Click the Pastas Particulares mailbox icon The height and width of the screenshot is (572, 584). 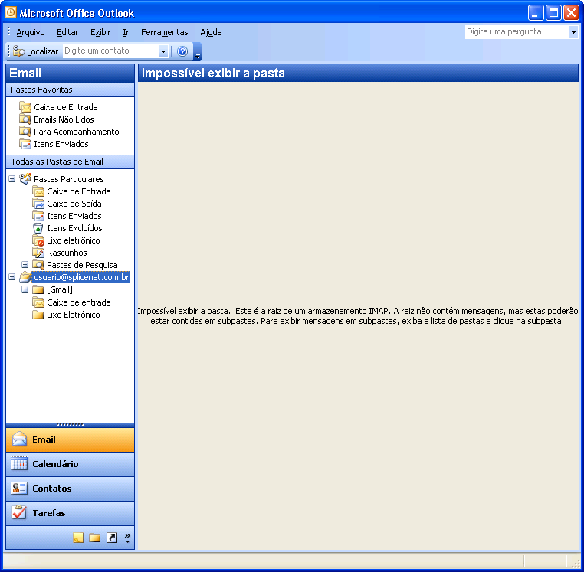tap(25, 178)
